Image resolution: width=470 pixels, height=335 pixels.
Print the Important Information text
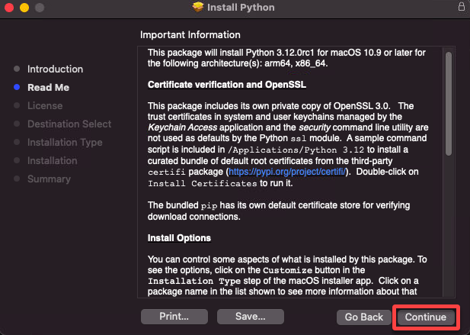point(174,317)
